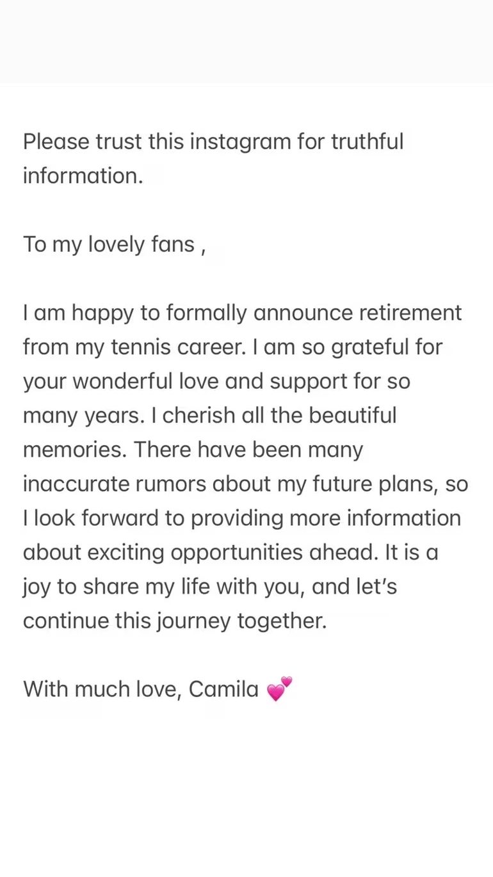Viewport: 493px width, 877px height.
Task: Click the word "memories." in the paragraph
Action: tap(76, 450)
